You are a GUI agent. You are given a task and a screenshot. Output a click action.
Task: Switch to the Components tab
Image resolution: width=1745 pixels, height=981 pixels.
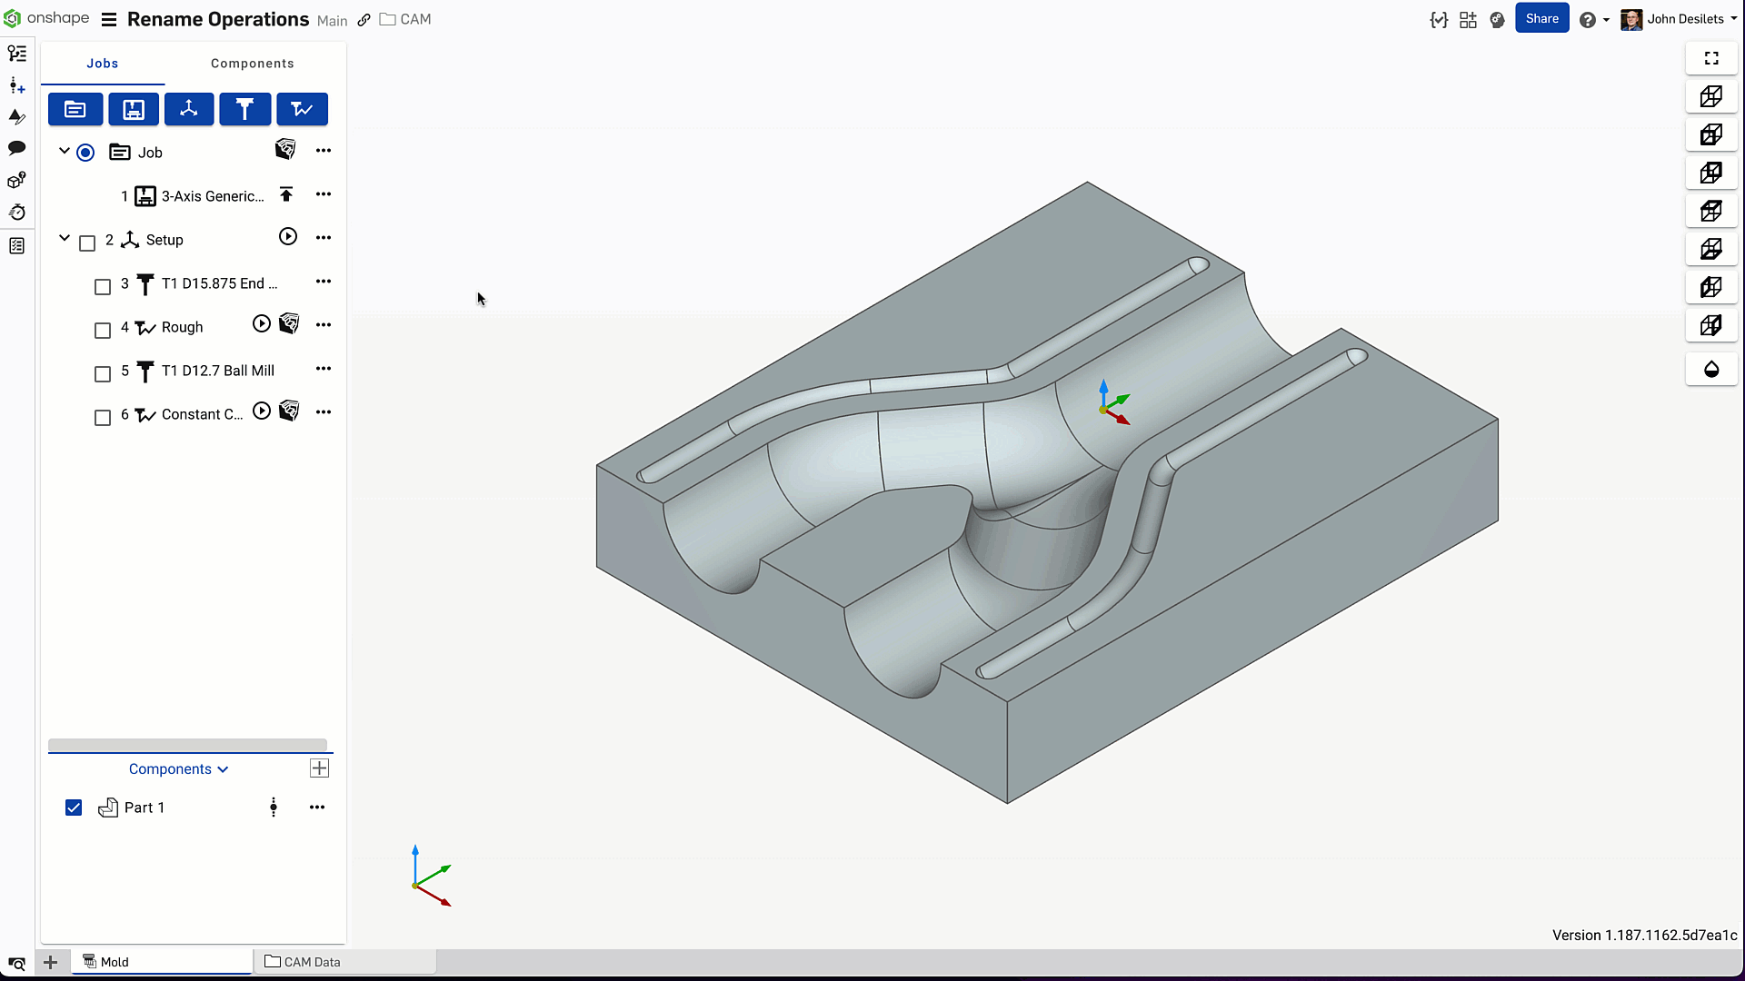pyautogui.click(x=252, y=64)
